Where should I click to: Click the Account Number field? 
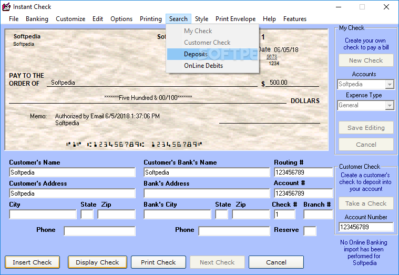point(366,227)
